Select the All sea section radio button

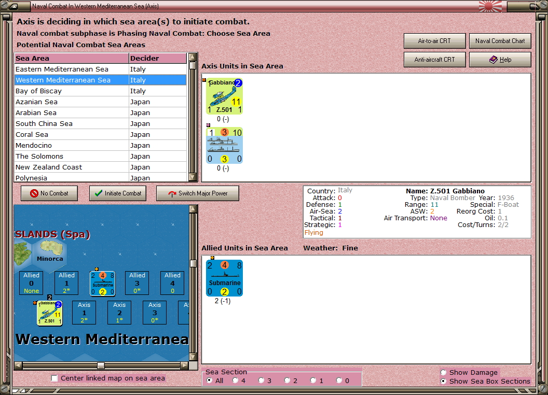click(x=209, y=380)
